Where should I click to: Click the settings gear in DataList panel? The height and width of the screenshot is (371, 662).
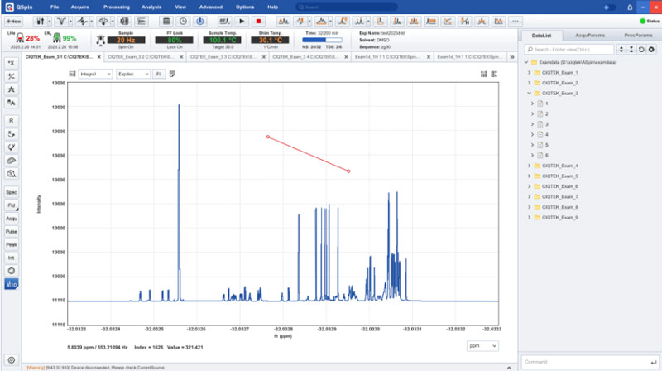point(652,50)
